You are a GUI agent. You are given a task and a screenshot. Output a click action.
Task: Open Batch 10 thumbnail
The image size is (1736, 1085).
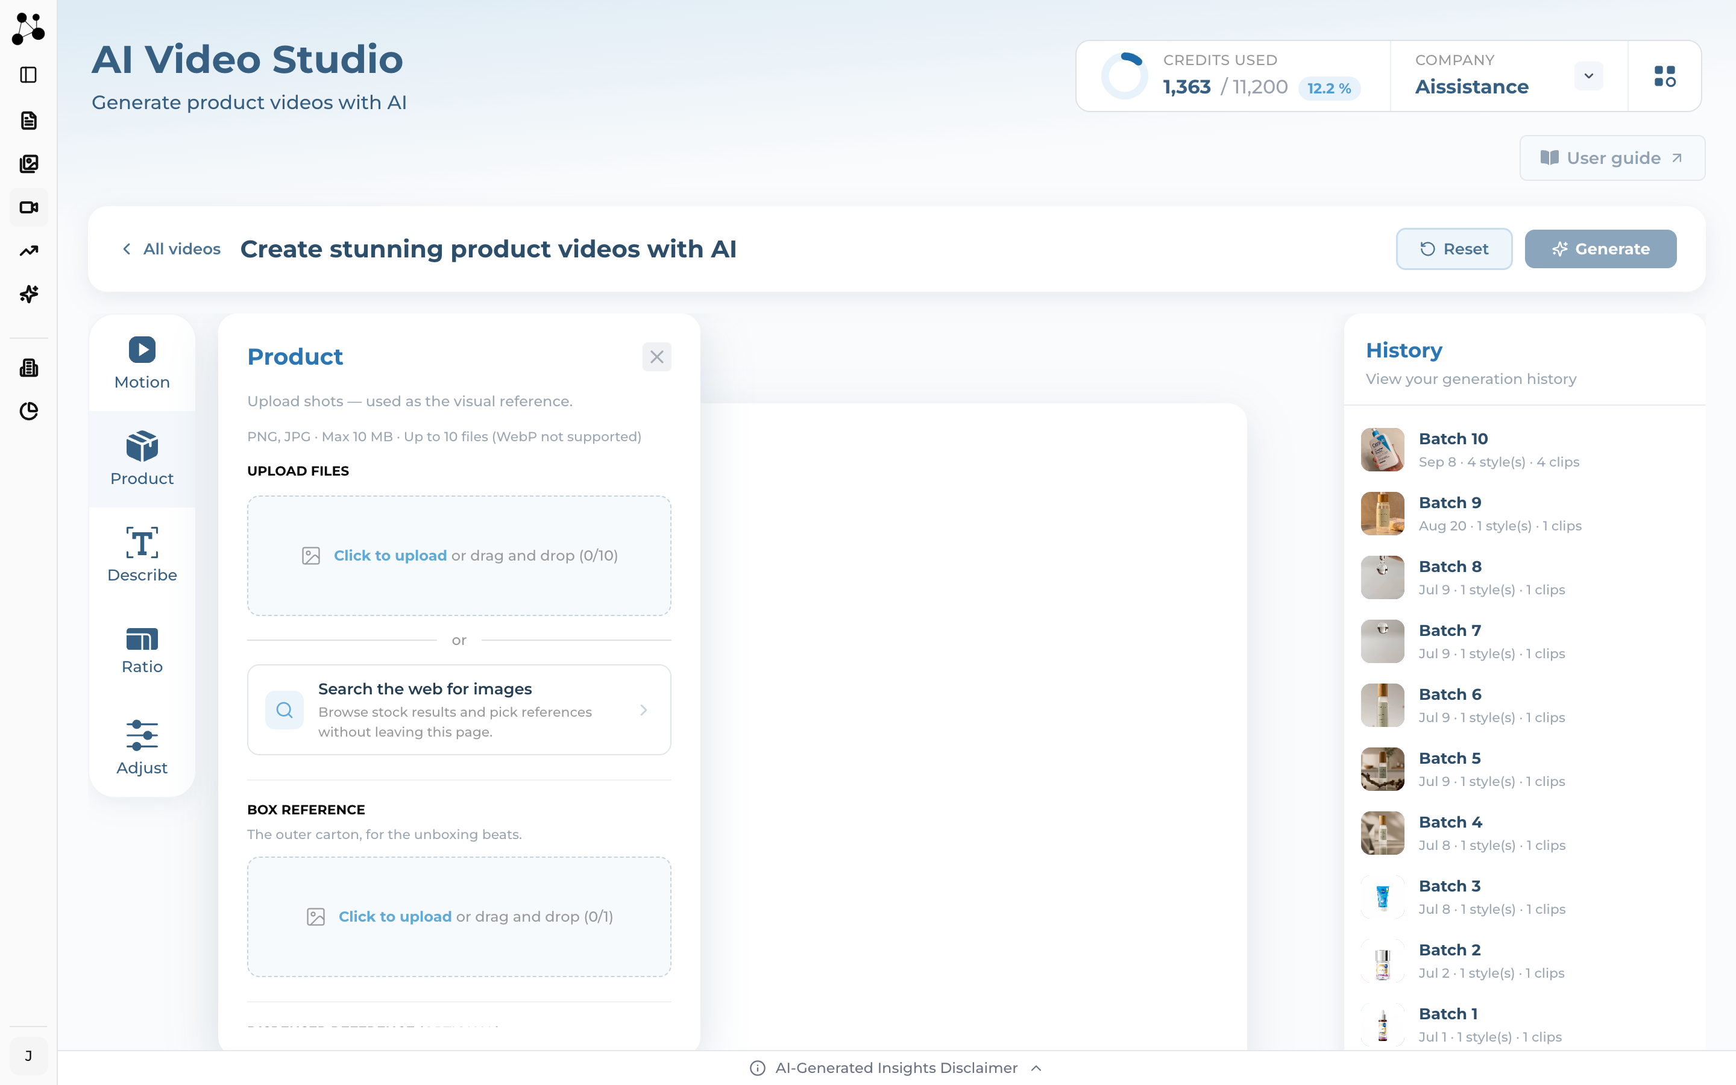tap(1382, 450)
